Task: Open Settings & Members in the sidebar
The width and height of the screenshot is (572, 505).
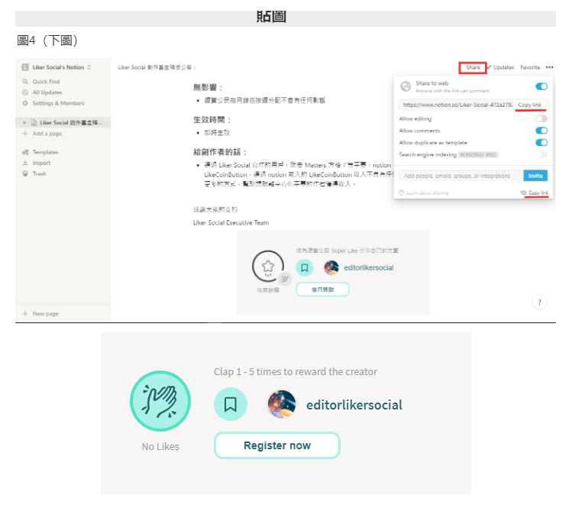Action: 58,103
